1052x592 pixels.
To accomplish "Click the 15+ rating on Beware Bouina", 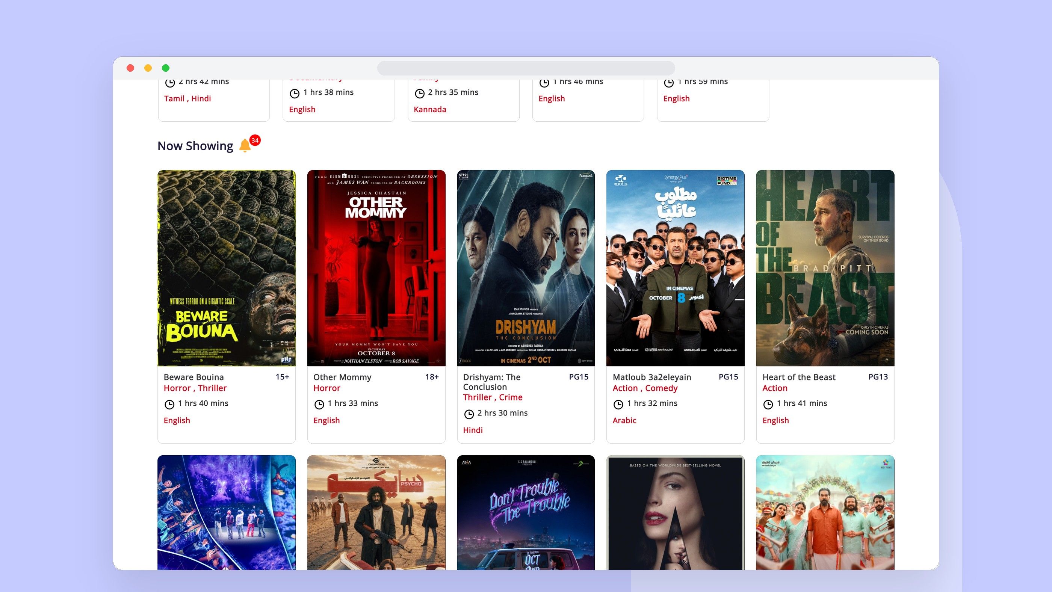I will 282,376.
